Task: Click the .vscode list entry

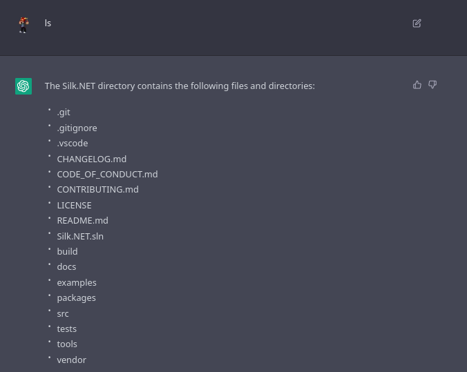Action: click(x=73, y=144)
